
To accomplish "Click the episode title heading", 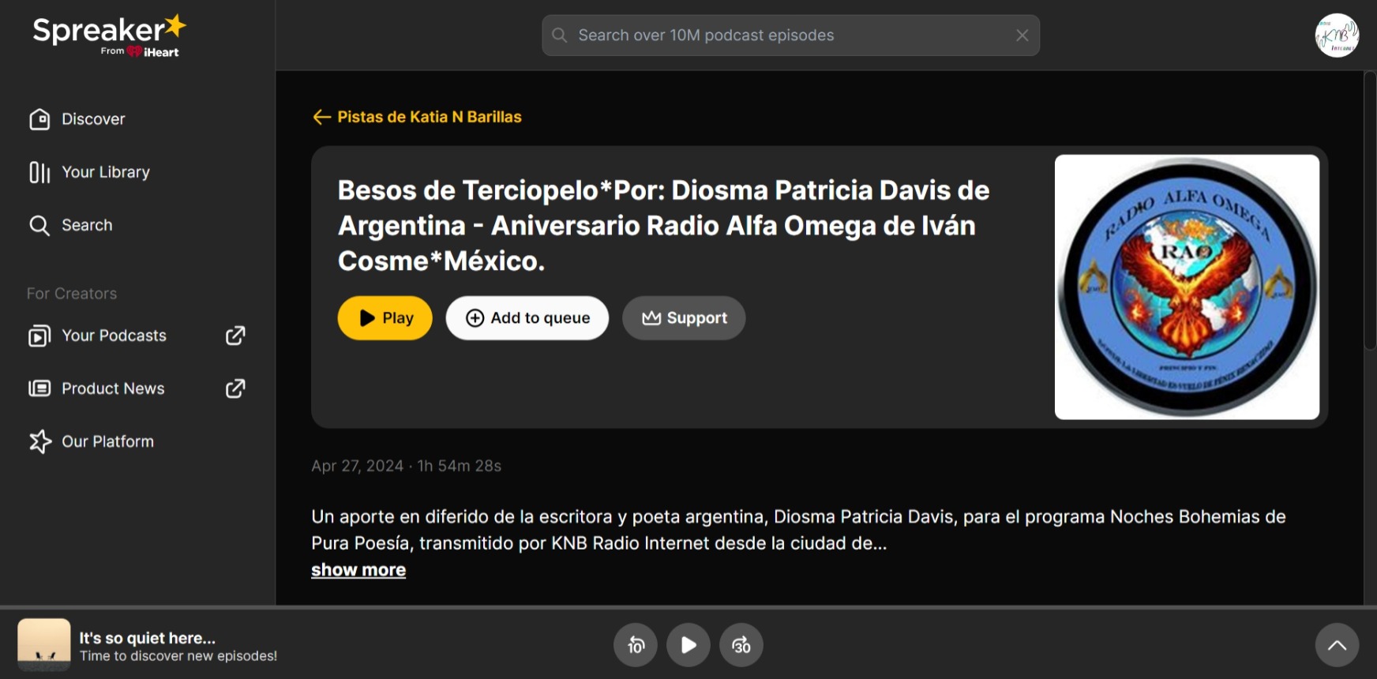I will 663,226.
